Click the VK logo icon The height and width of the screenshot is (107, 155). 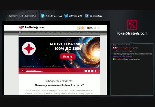[x=87, y=16]
